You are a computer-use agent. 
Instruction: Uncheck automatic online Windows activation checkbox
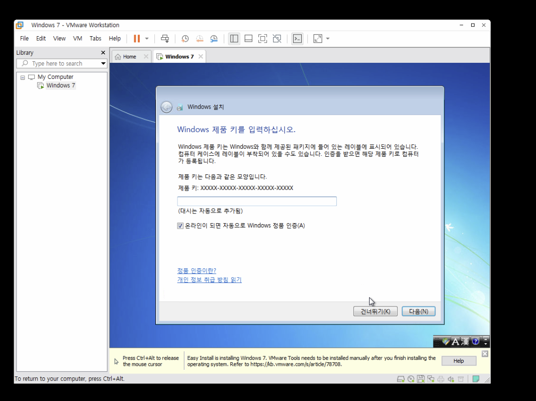[180, 226]
